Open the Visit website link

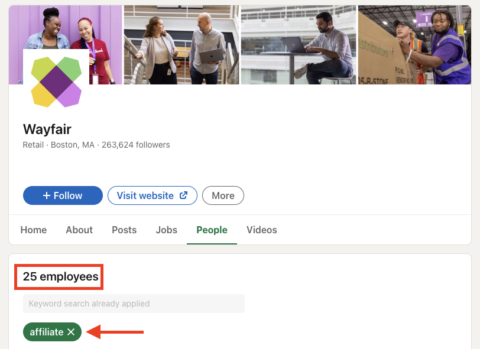click(153, 195)
